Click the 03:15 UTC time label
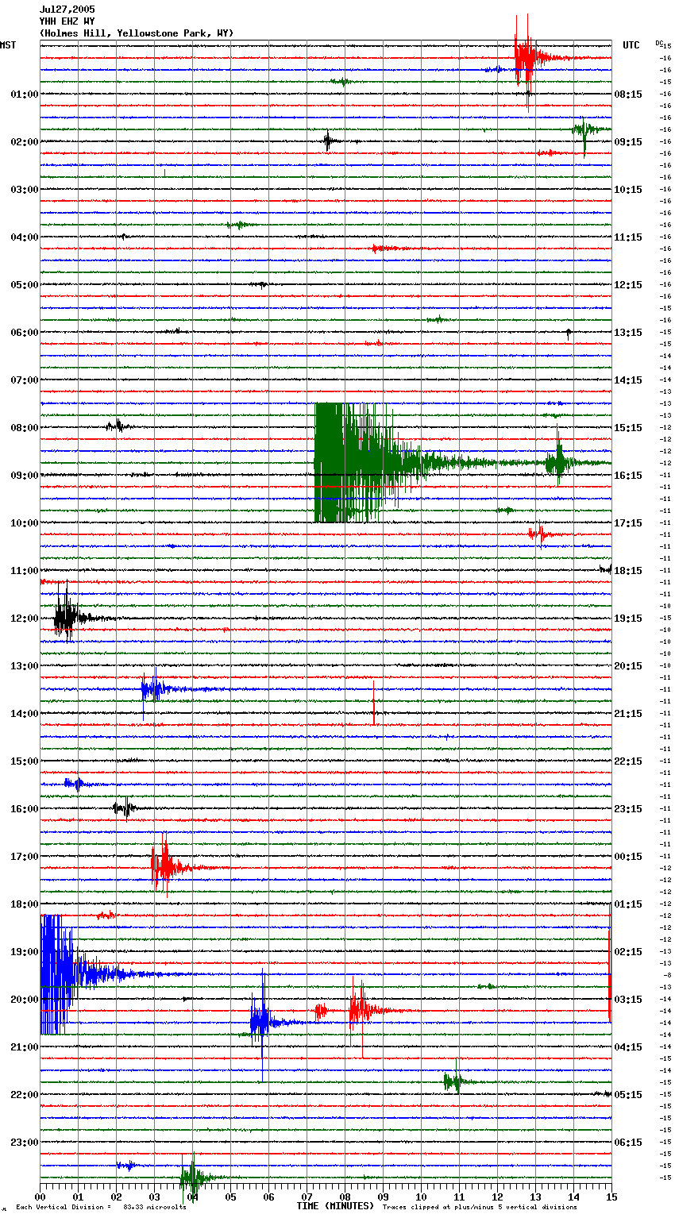This screenshot has width=675, height=1218. click(628, 1000)
